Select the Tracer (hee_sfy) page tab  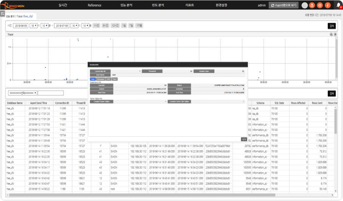pyautogui.click(x=19, y=17)
